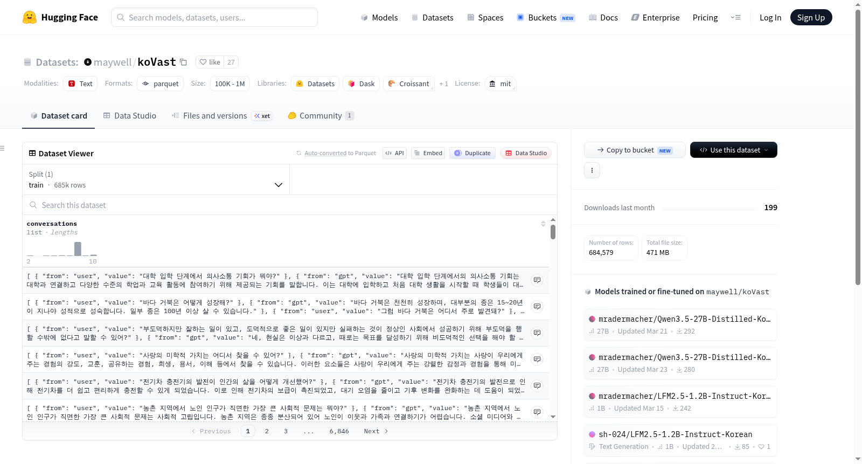
Task: Open the left sidebar toggle icon
Action: [2, 148]
